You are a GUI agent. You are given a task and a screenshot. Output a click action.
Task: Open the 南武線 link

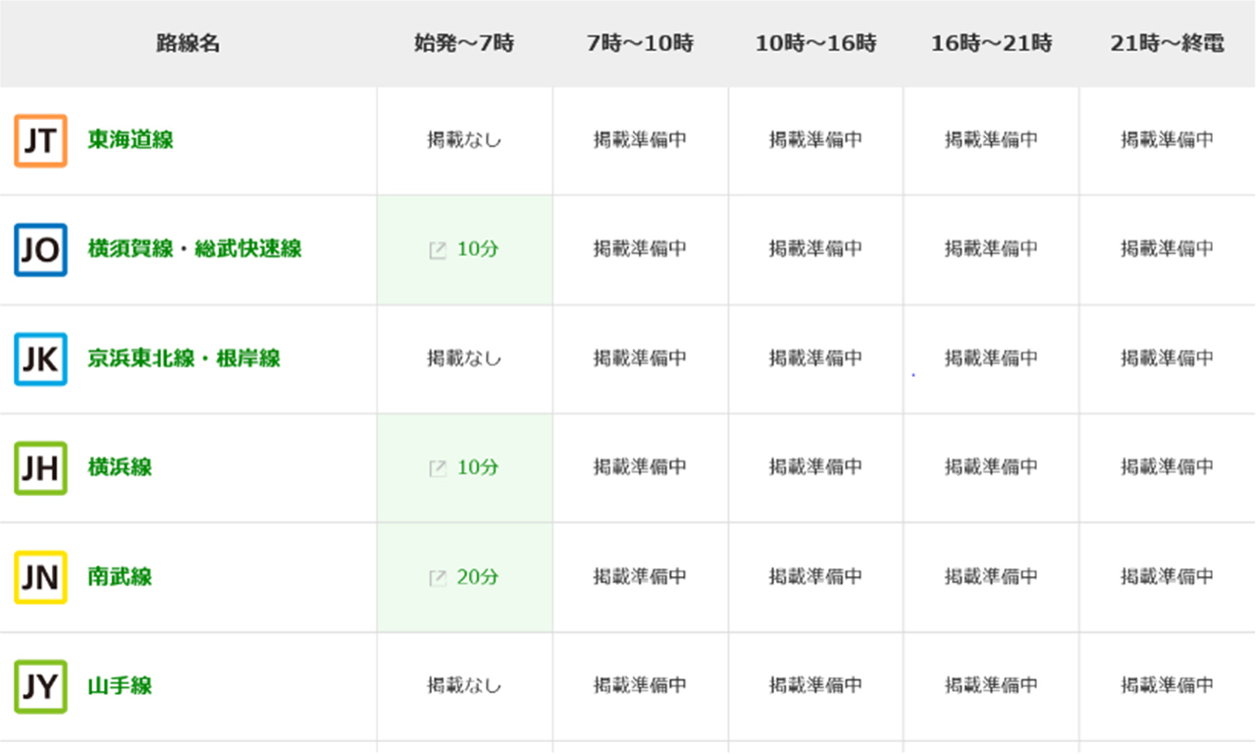(120, 576)
